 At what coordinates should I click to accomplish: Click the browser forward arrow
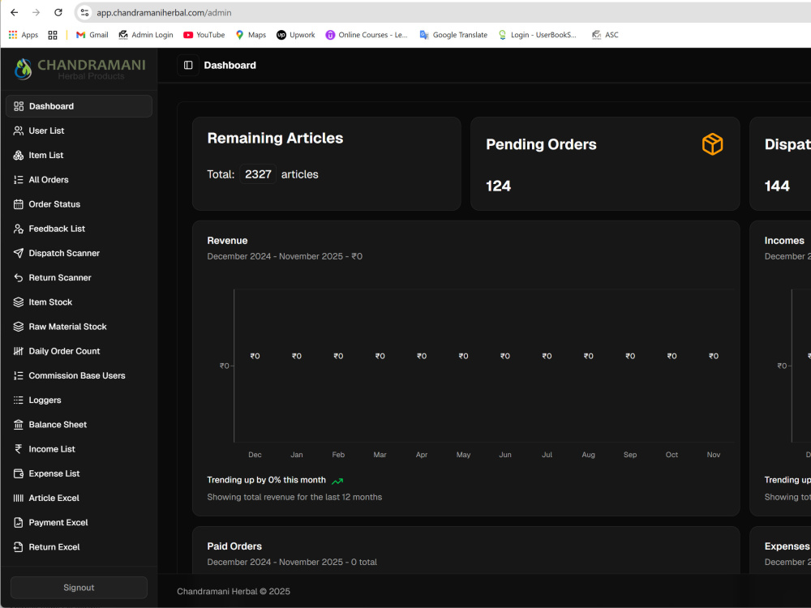pos(36,12)
